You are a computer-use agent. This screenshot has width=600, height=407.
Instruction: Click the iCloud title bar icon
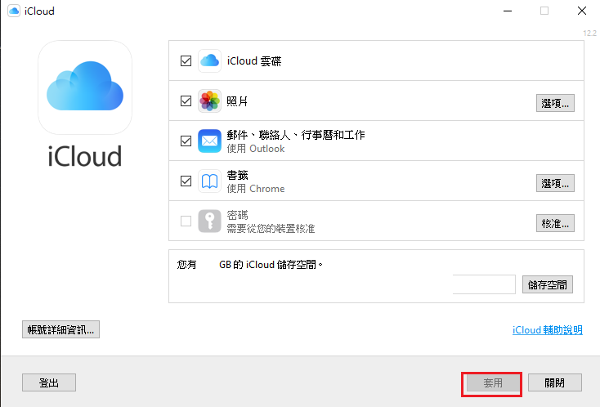coord(14,11)
